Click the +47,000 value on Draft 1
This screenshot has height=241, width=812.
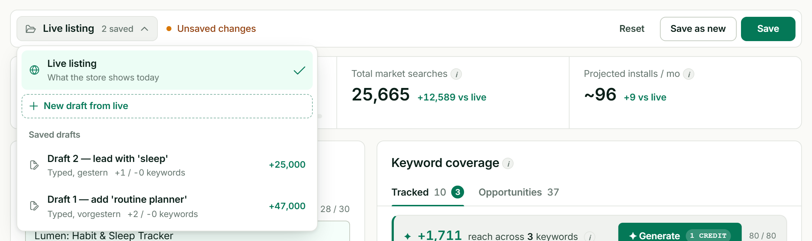tap(287, 206)
